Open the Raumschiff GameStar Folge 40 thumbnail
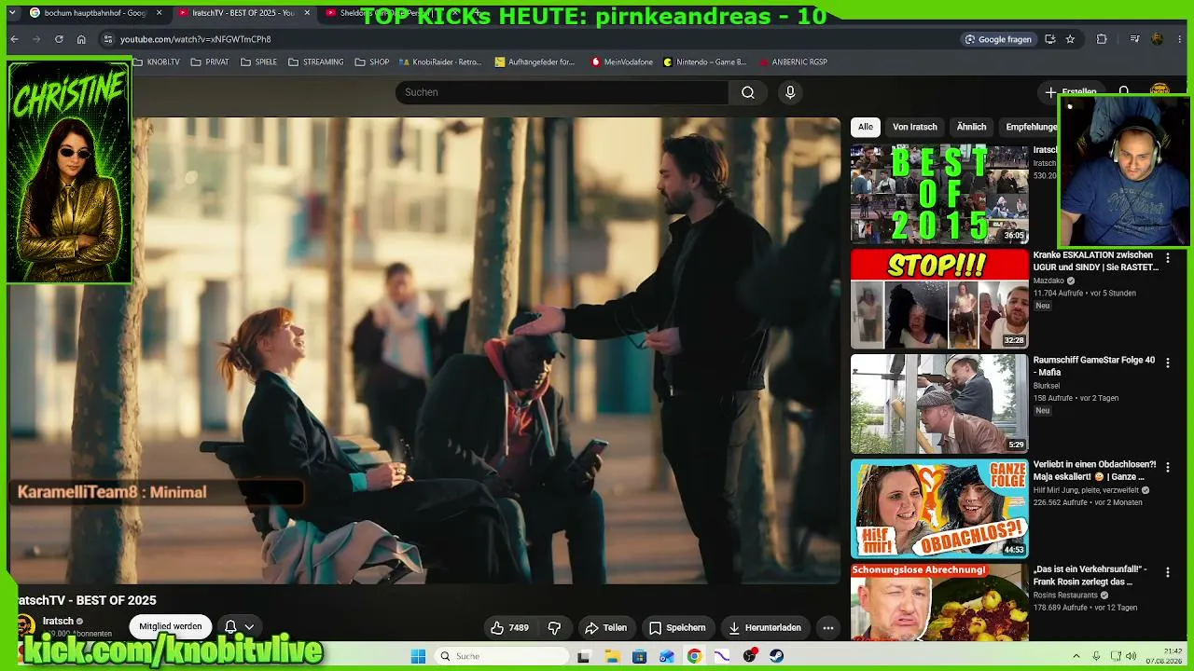The width and height of the screenshot is (1194, 671). (939, 404)
